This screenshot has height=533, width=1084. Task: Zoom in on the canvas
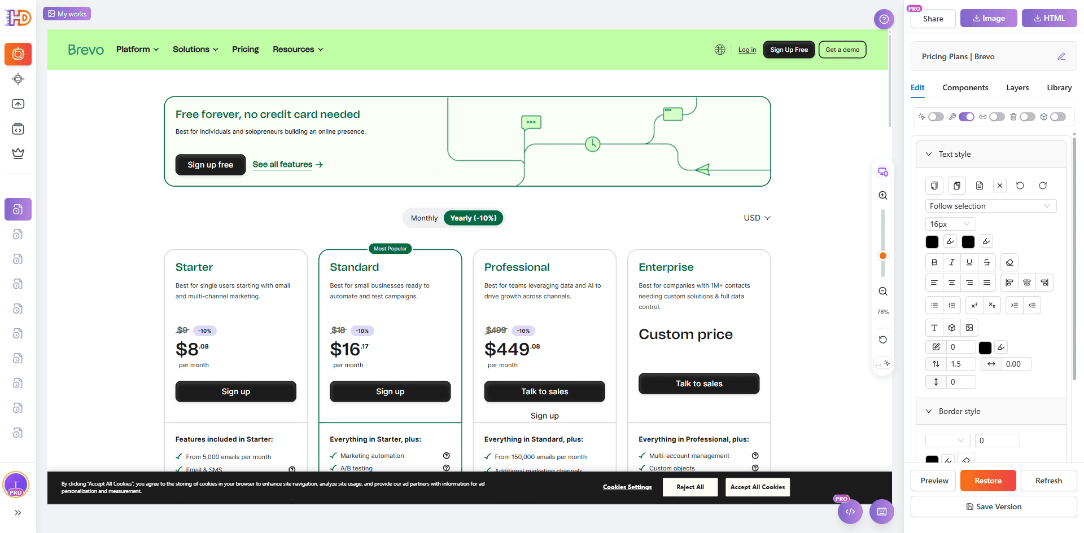click(883, 196)
